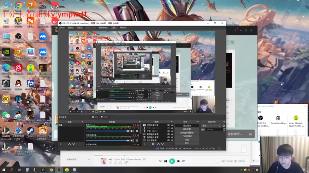Pop out the Audio Mixer dock panel
The height and width of the screenshot is (173, 309).
(x=140, y=122)
